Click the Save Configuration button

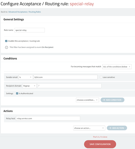pyautogui.click(x=100, y=144)
